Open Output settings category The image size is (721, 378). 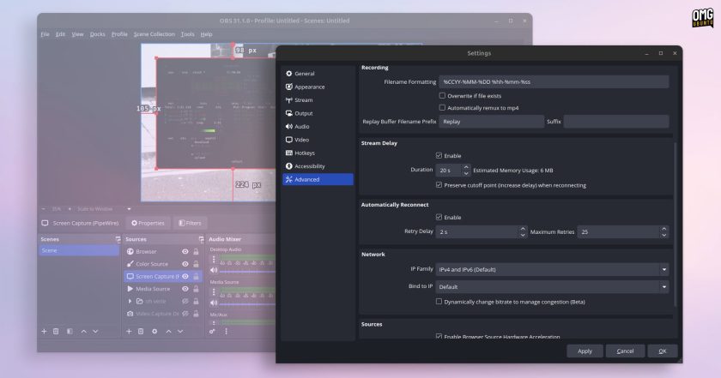click(318, 113)
